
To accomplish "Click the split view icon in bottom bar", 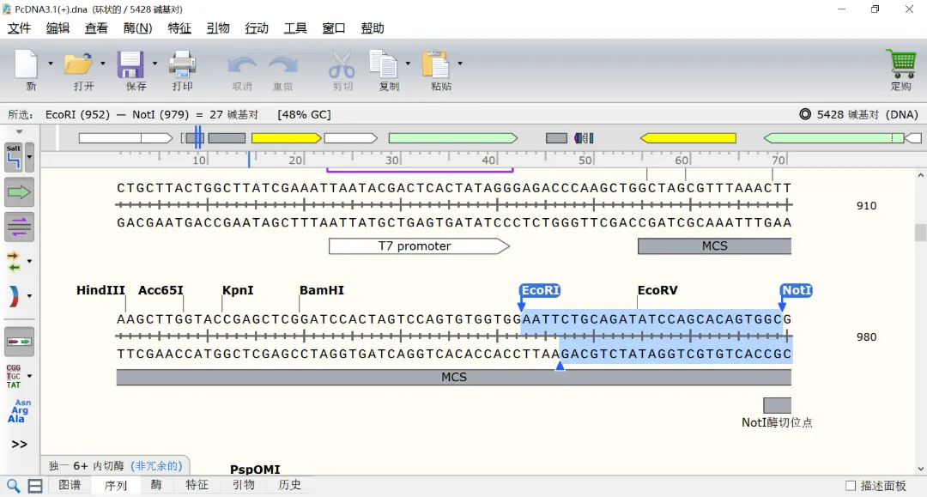I will pos(35,486).
